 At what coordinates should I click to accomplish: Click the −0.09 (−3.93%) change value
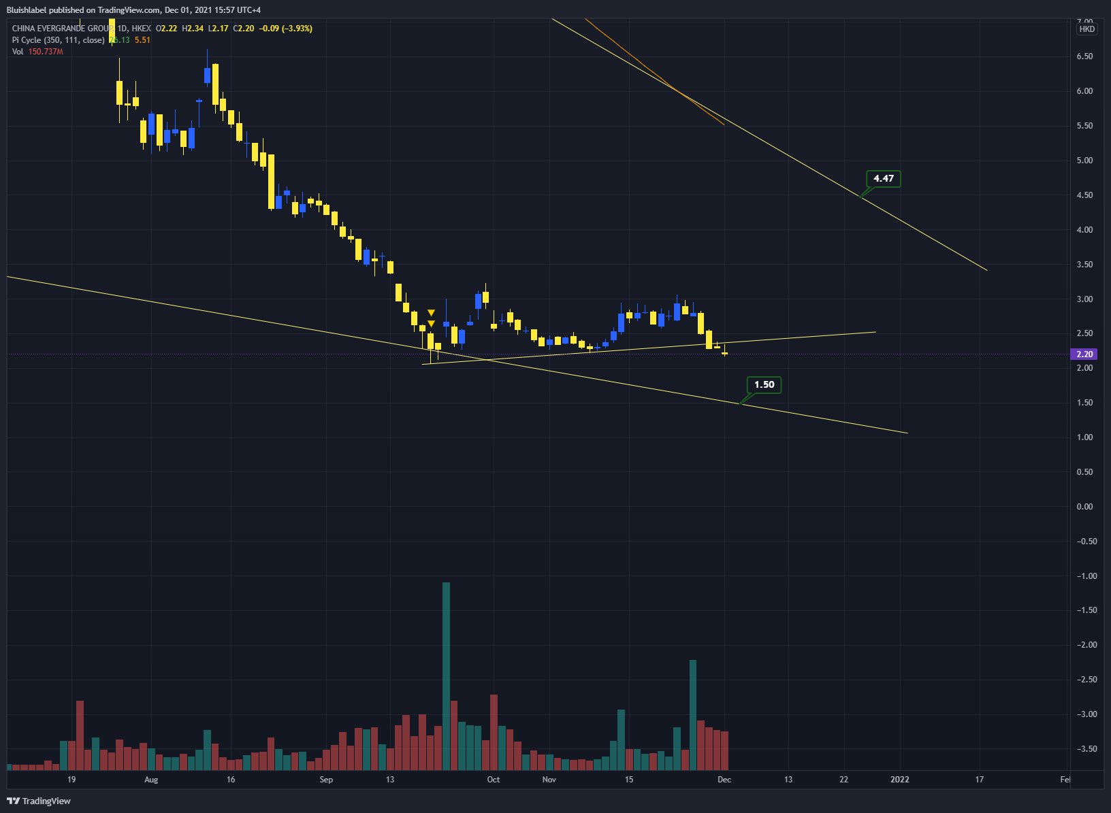coord(285,29)
